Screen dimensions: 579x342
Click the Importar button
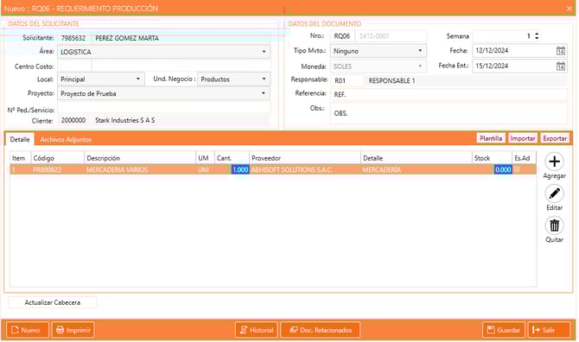pyautogui.click(x=523, y=138)
